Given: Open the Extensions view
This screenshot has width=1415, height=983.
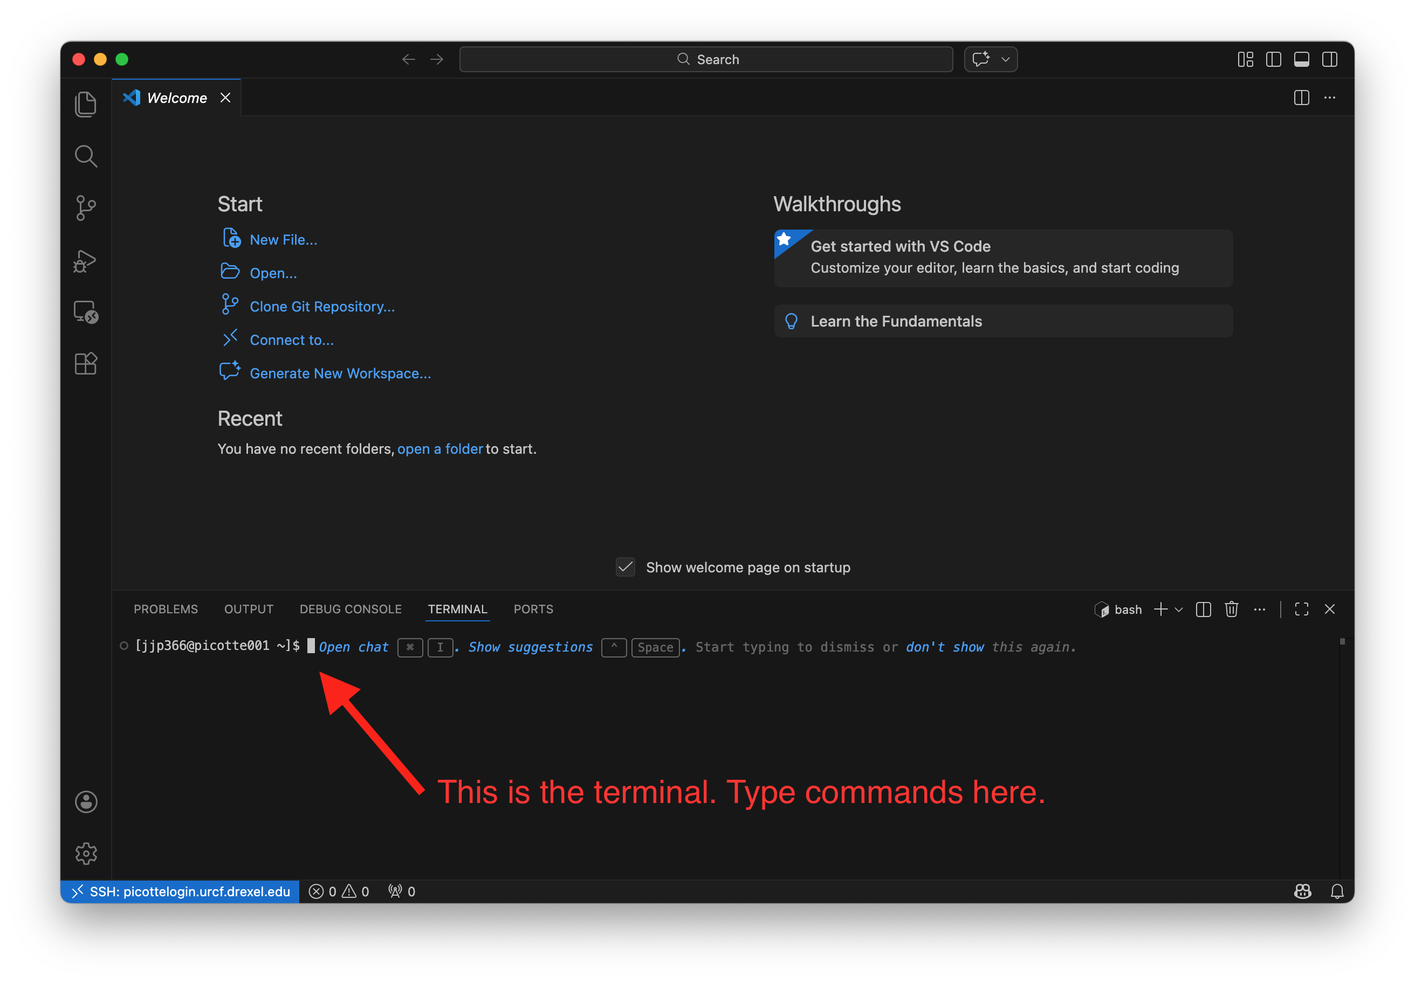Looking at the screenshot, I should [86, 363].
